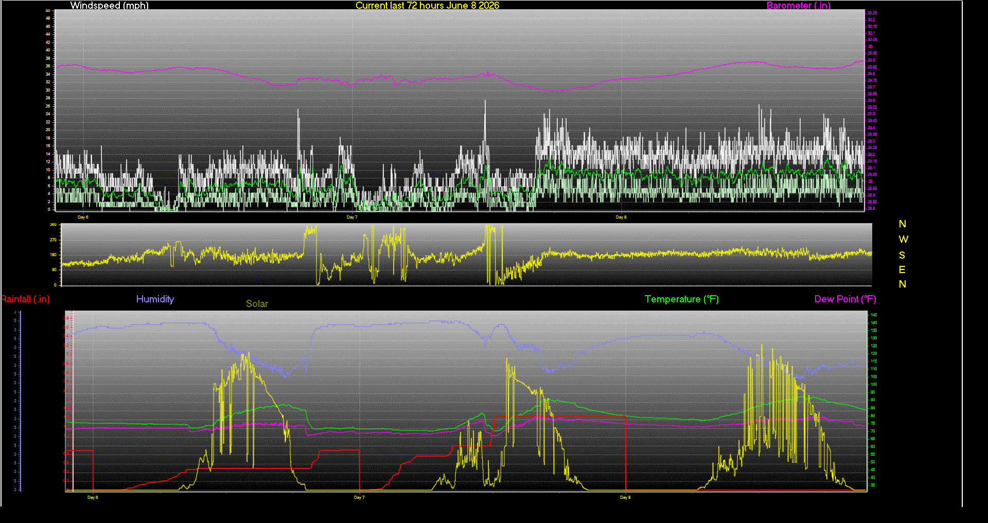Click the 36 mph windspeed axis value
The width and height of the screenshot is (988, 523).
click(x=48, y=66)
